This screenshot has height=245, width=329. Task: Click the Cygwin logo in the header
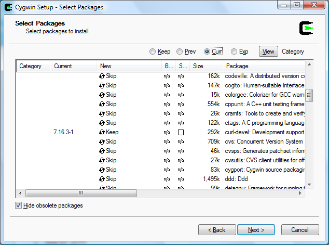307,28
